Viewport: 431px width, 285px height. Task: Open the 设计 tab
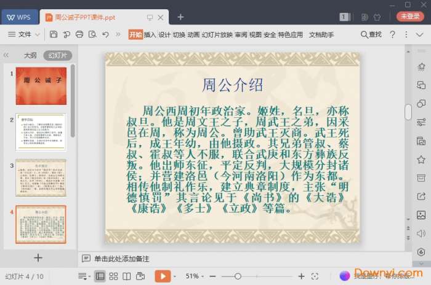tap(164, 34)
